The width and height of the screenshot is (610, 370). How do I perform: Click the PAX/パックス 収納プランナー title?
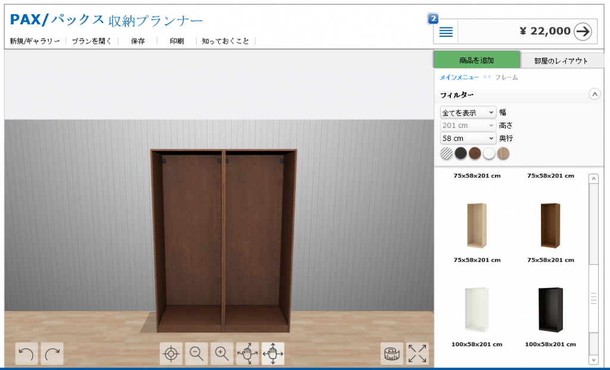click(x=106, y=20)
